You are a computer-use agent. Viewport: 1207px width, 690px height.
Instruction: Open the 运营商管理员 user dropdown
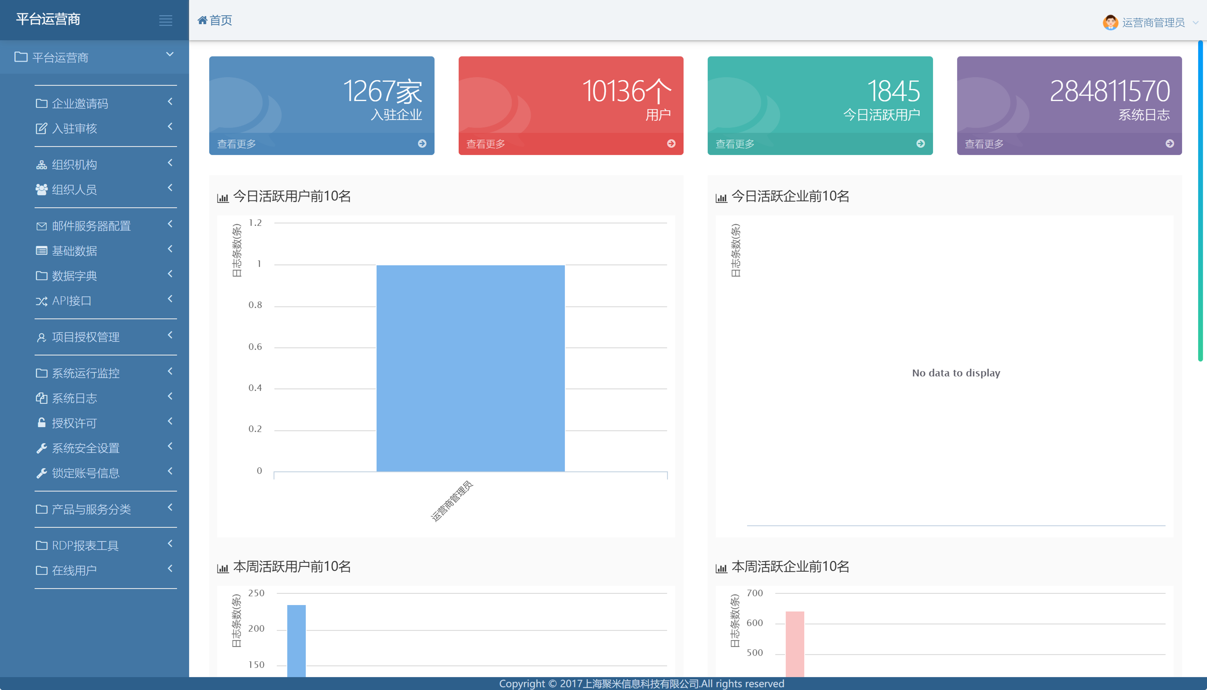click(x=1153, y=22)
